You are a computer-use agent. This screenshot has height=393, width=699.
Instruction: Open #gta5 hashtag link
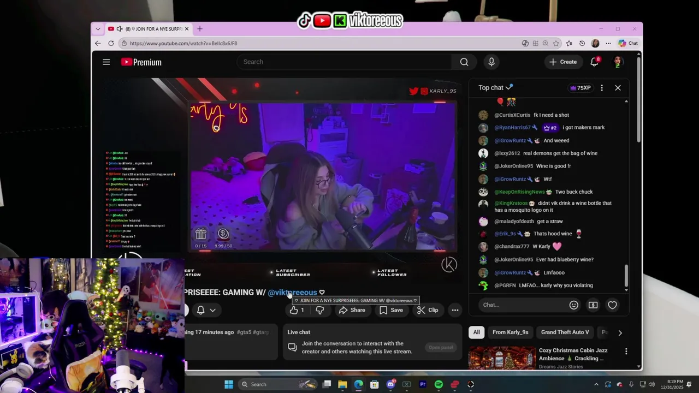pos(244,332)
